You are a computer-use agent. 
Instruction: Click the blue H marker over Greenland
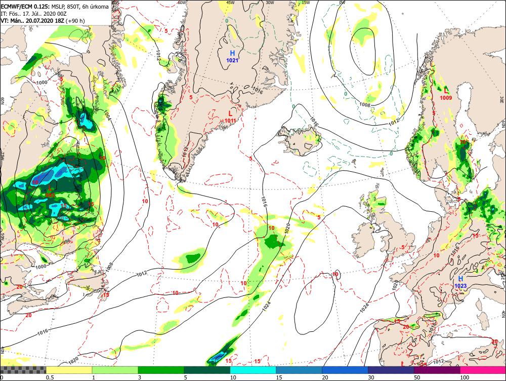coord(232,53)
